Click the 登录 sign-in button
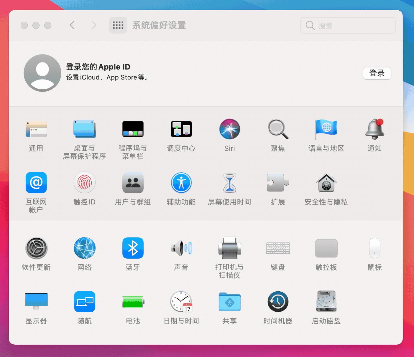The height and width of the screenshot is (357, 414). click(377, 73)
